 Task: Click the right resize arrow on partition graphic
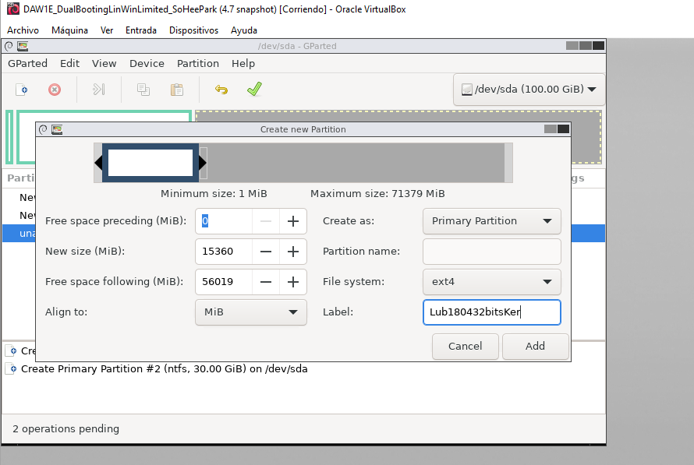[x=203, y=163]
